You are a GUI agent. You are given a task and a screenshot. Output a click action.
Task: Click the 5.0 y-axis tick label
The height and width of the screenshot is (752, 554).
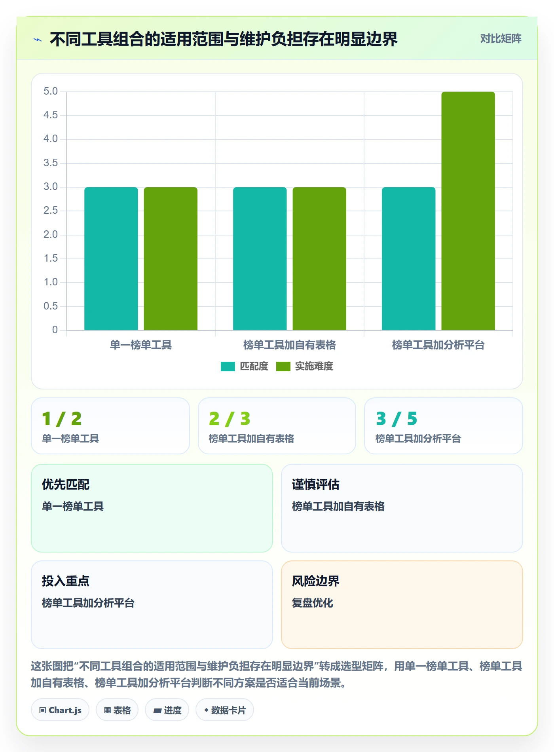(x=51, y=91)
